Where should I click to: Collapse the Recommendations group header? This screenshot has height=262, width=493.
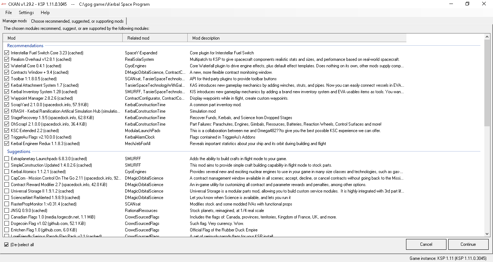pyautogui.click(x=25, y=46)
